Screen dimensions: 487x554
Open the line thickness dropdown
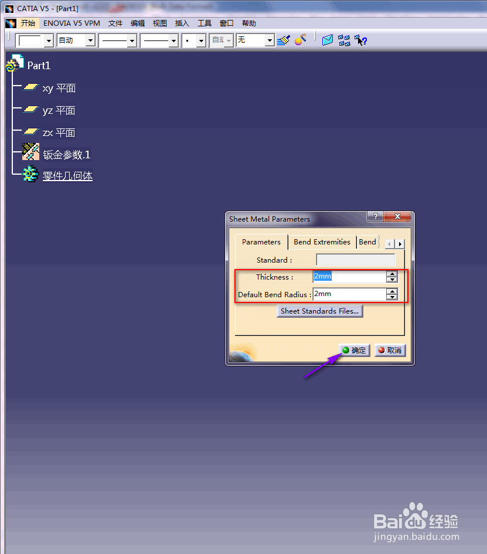click(x=132, y=40)
